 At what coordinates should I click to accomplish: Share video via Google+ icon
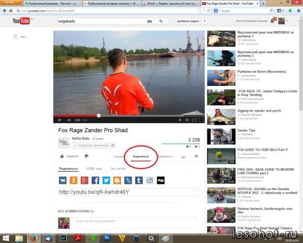(84, 180)
